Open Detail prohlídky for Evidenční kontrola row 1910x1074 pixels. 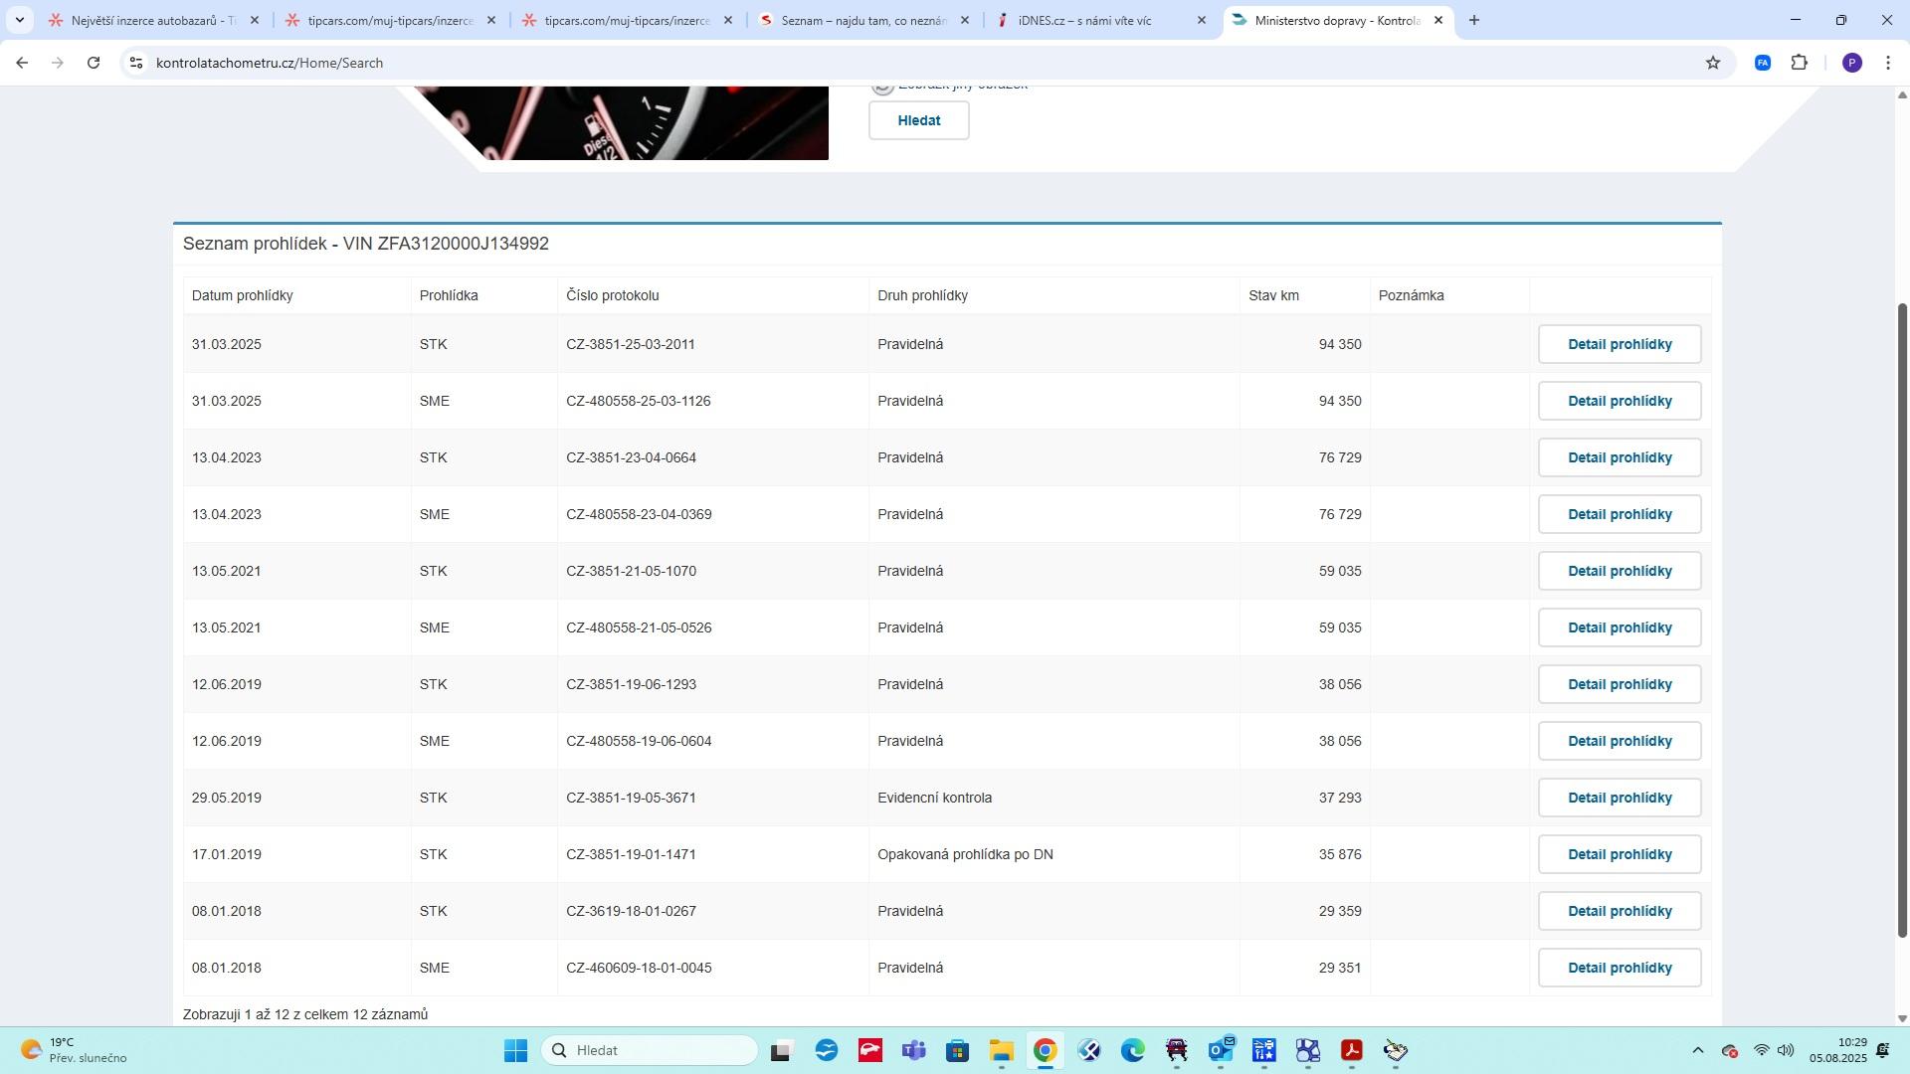pyautogui.click(x=1619, y=798)
